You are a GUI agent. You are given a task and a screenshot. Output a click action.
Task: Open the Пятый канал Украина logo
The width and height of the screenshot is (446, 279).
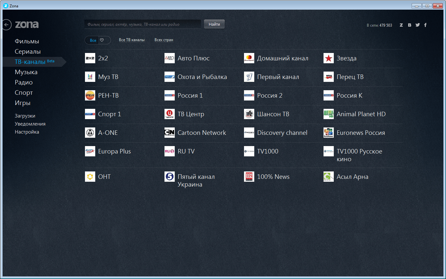click(x=170, y=177)
